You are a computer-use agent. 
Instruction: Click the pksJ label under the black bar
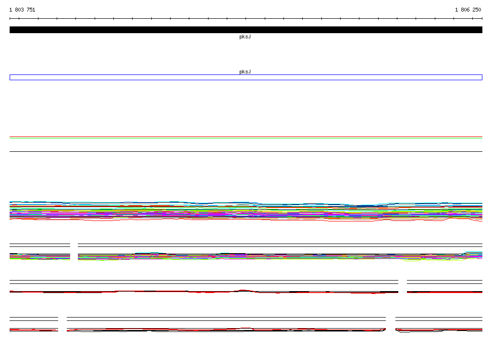245,37
